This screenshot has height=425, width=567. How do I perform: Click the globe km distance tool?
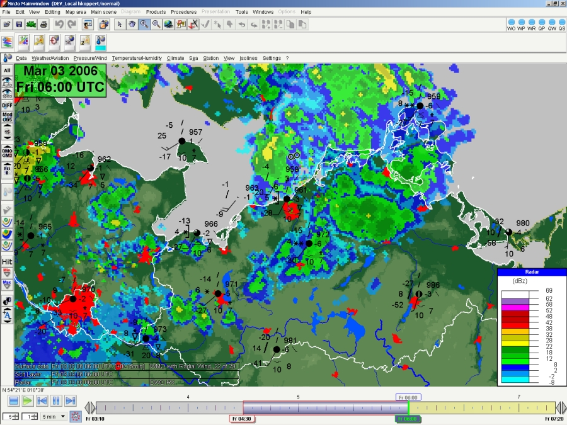(x=169, y=25)
